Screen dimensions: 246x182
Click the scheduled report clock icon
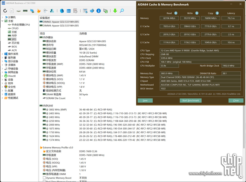pyautogui.click(x=75, y=11)
